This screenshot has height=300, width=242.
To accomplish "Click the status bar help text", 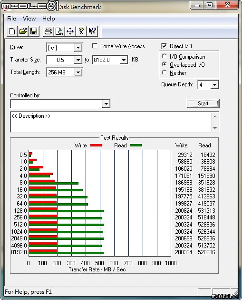I will [28, 292].
